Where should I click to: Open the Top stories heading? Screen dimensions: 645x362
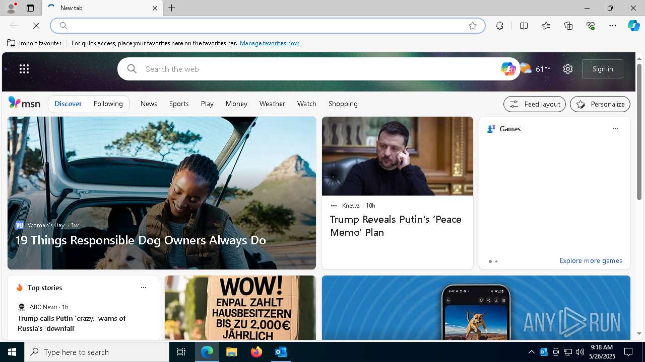coord(45,288)
